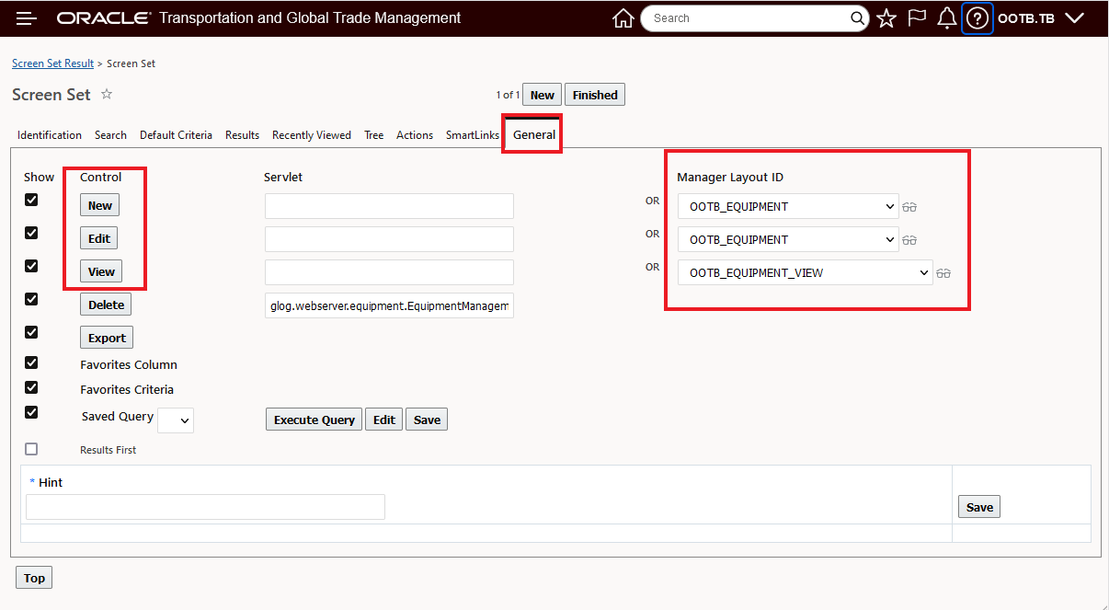Switch to the Default Criteria tab
The image size is (1109, 610).
(x=176, y=135)
